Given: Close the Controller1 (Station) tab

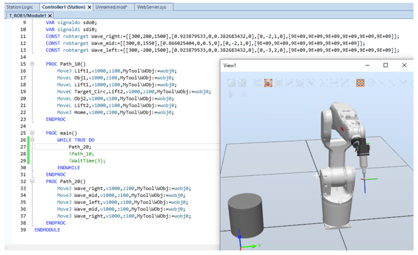Looking at the screenshot, I should tap(89, 7).
